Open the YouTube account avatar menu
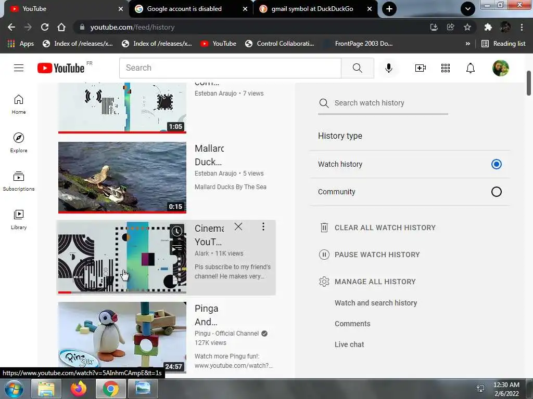This screenshot has height=399, width=533. [x=500, y=68]
